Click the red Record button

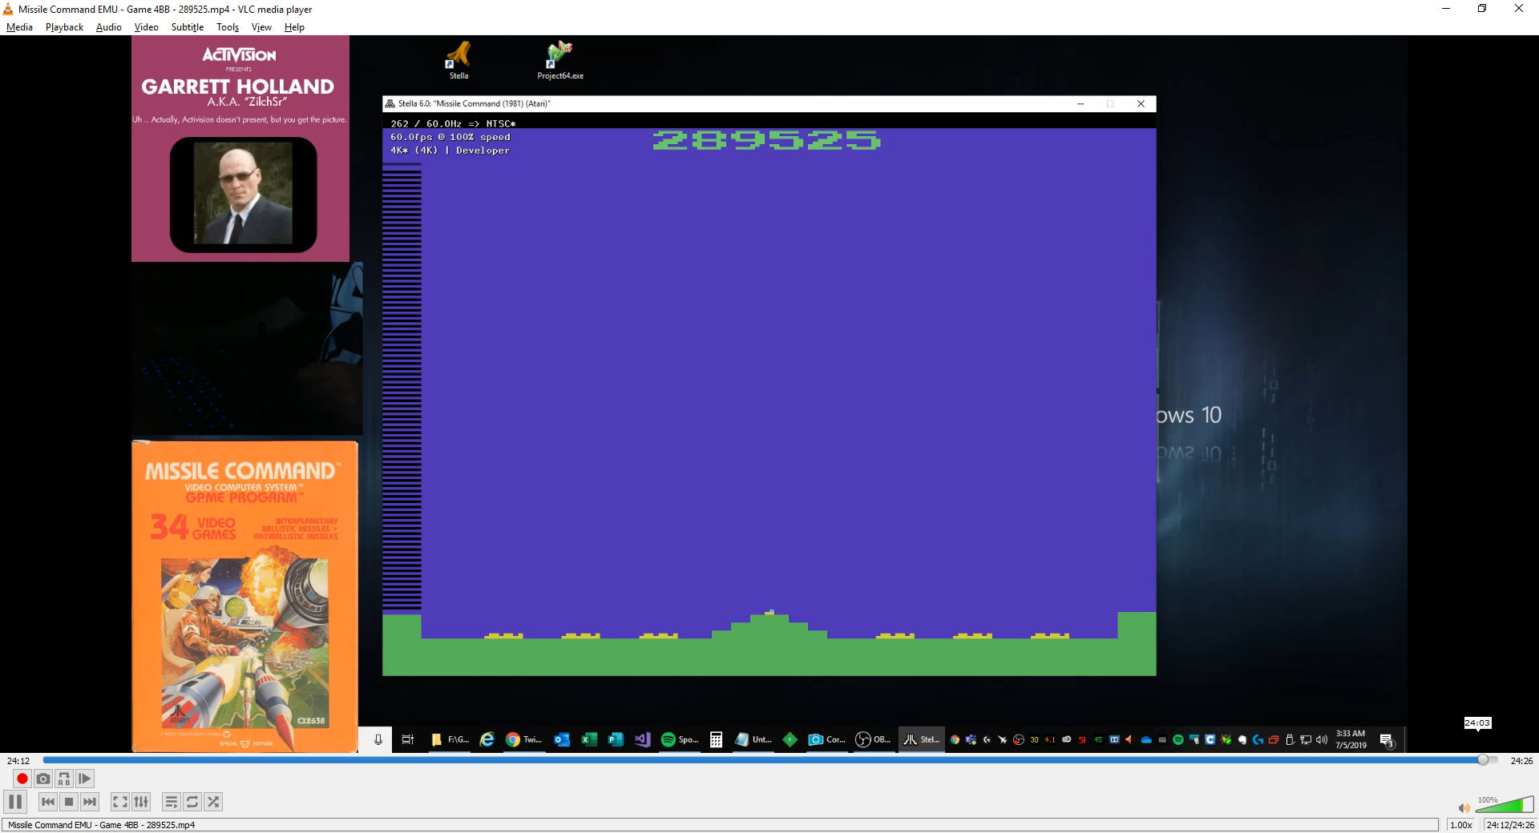22,779
